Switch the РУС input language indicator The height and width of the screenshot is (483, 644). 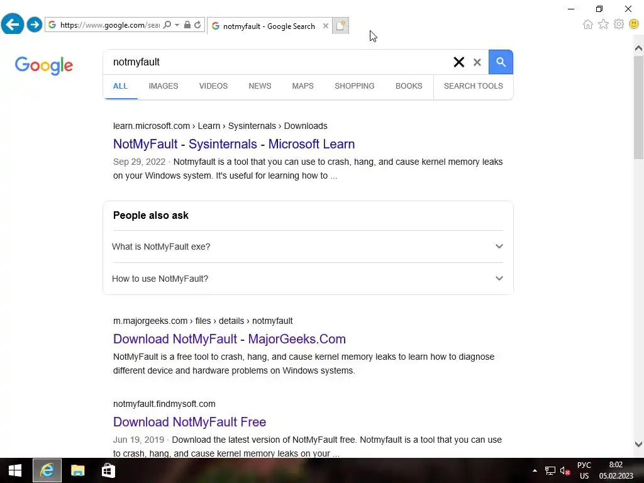(584, 470)
